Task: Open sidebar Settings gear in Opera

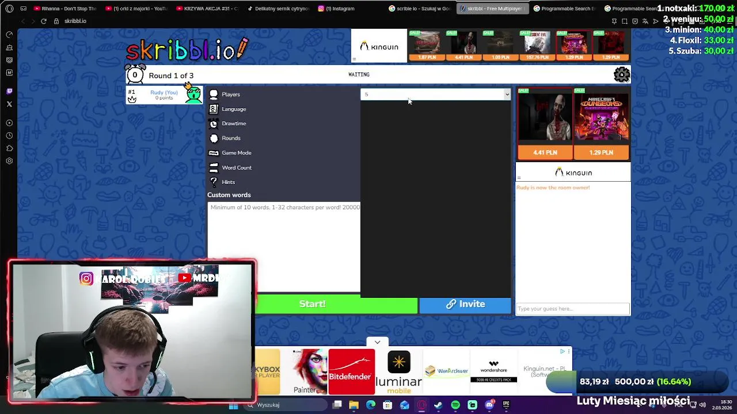Action: (9, 161)
